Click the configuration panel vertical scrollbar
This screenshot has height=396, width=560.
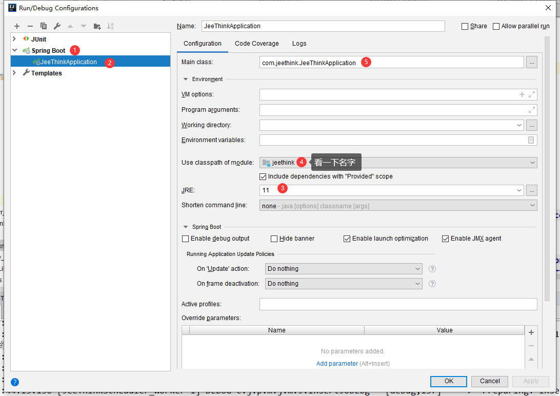[547, 169]
